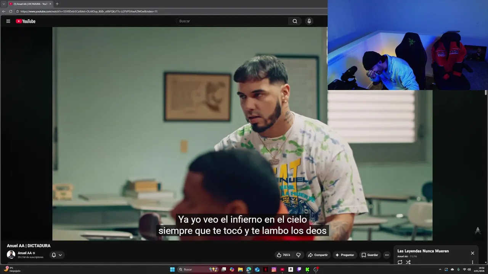Open Anuel AA channel avatar
This screenshot has height=274, width=488.
11,255
